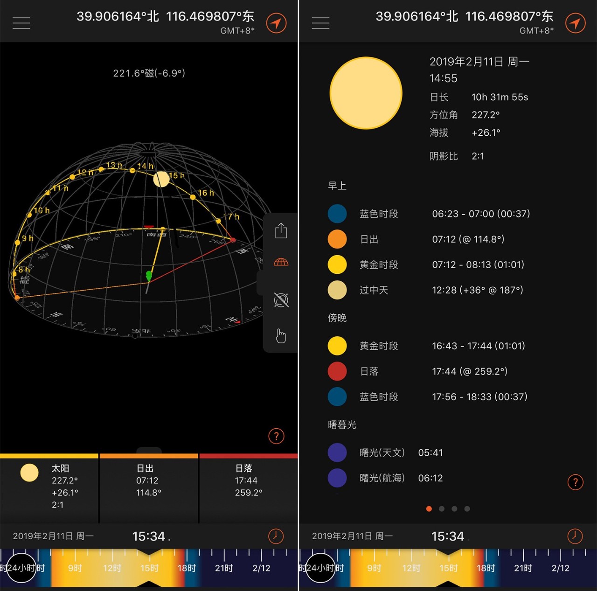Open the clock icon next to 15:34 in the dome view
The height and width of the screenshot is (591, 597).
[276, 536]
